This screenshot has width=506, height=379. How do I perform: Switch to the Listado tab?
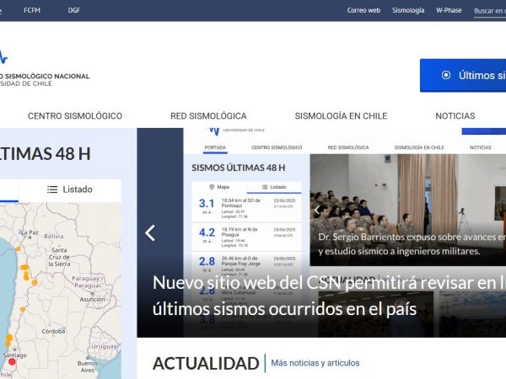pos(70,189)
